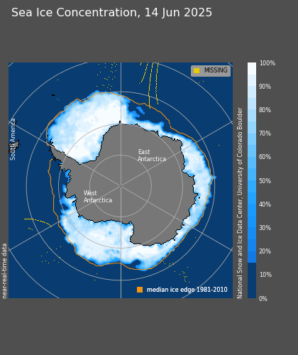Click the MISSING legend text
This screenshot has width=298, height=355.
pyautogui.click(x=216, y=70)
